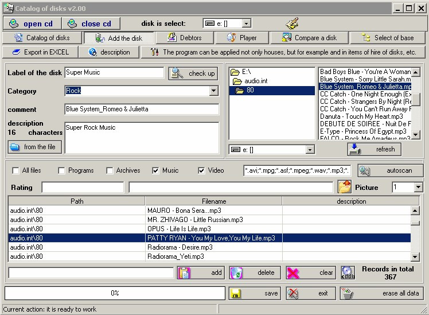The image size is (429, 315).
Task: Select Radiorama - Desire.mp3 row
Action: click(x=209, y=247)
